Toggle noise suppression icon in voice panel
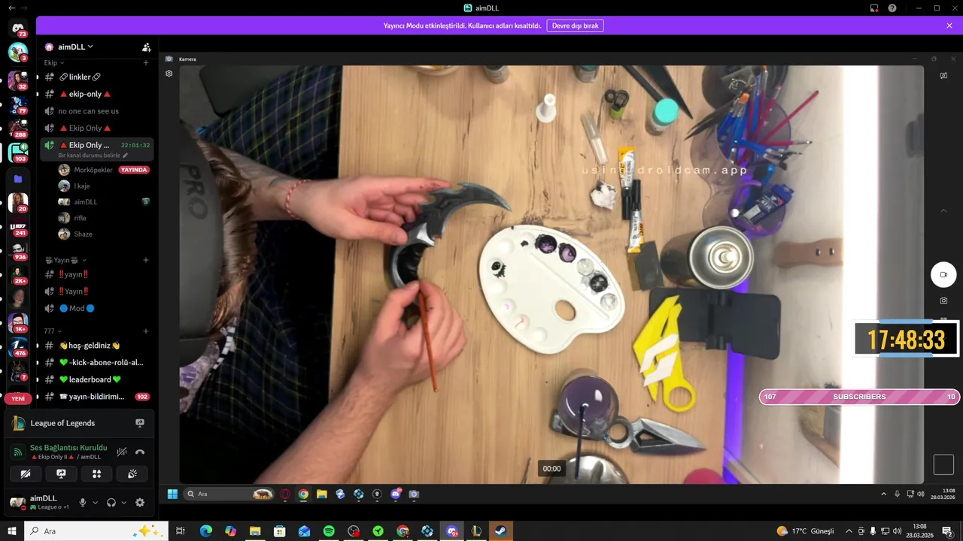This screenshot has width=963, height=541. pos(122,452)
